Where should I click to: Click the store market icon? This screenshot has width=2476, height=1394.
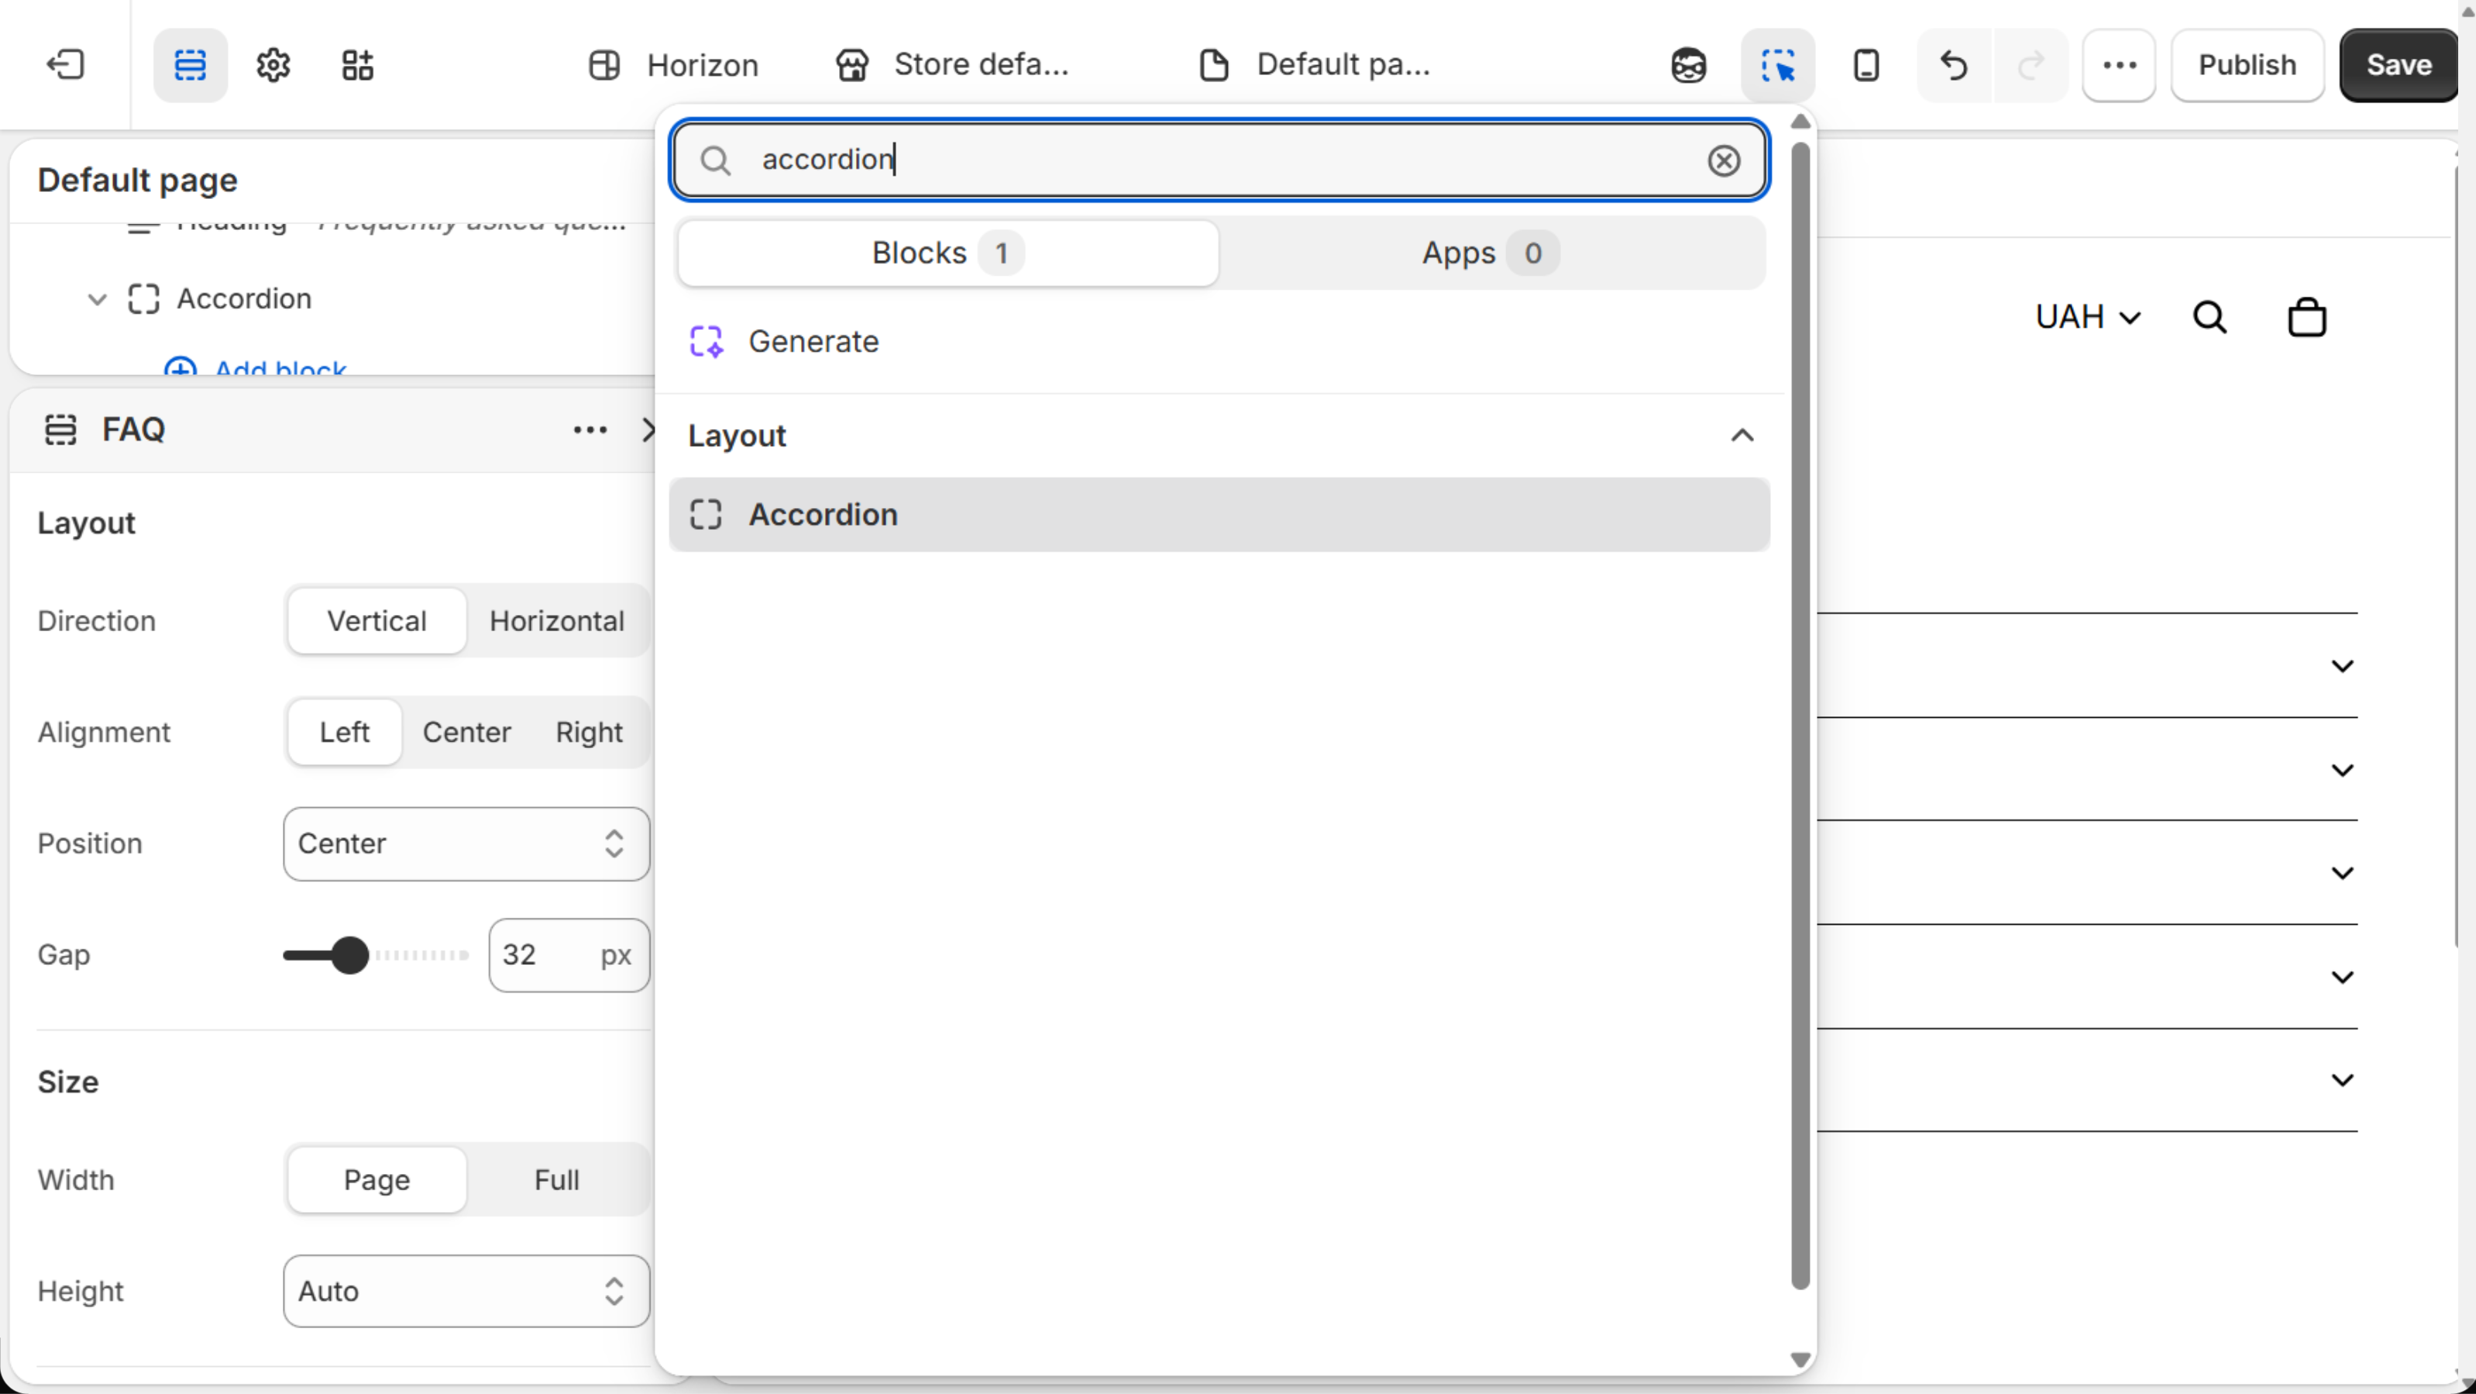[x=851, y=64]
